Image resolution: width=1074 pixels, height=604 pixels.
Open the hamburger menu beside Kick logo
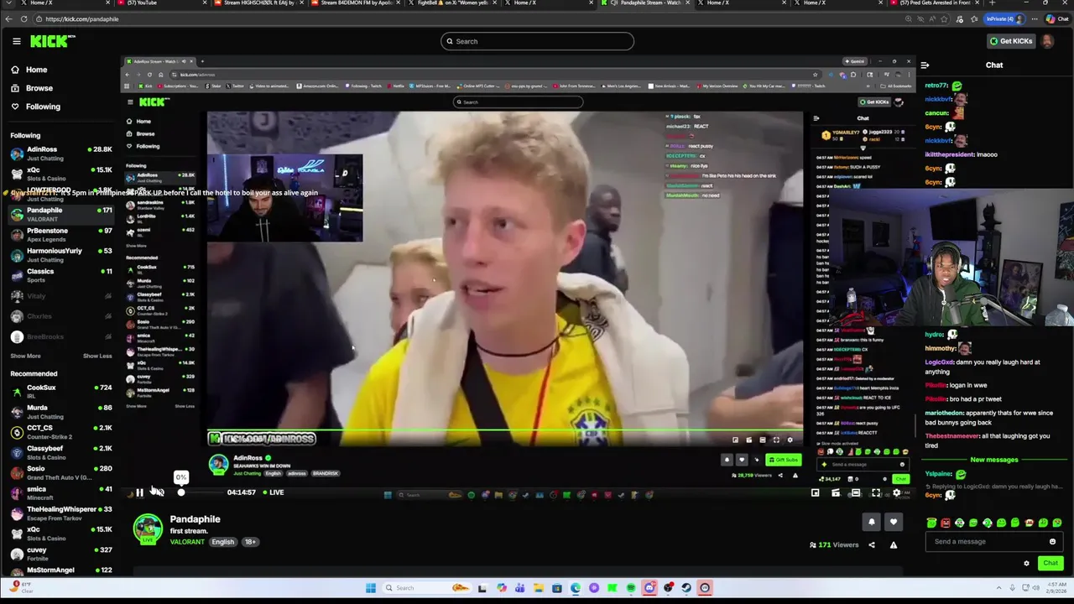point(16,41)
